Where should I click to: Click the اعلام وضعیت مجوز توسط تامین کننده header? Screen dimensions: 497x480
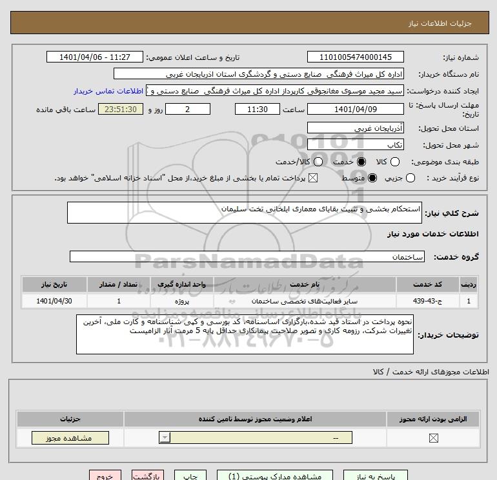coord(255,419)
